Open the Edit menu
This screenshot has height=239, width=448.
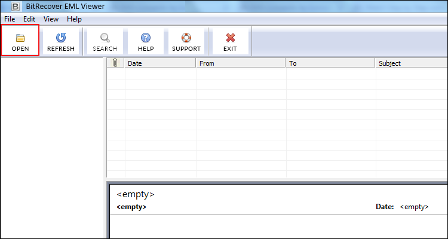tap(29, 19)
